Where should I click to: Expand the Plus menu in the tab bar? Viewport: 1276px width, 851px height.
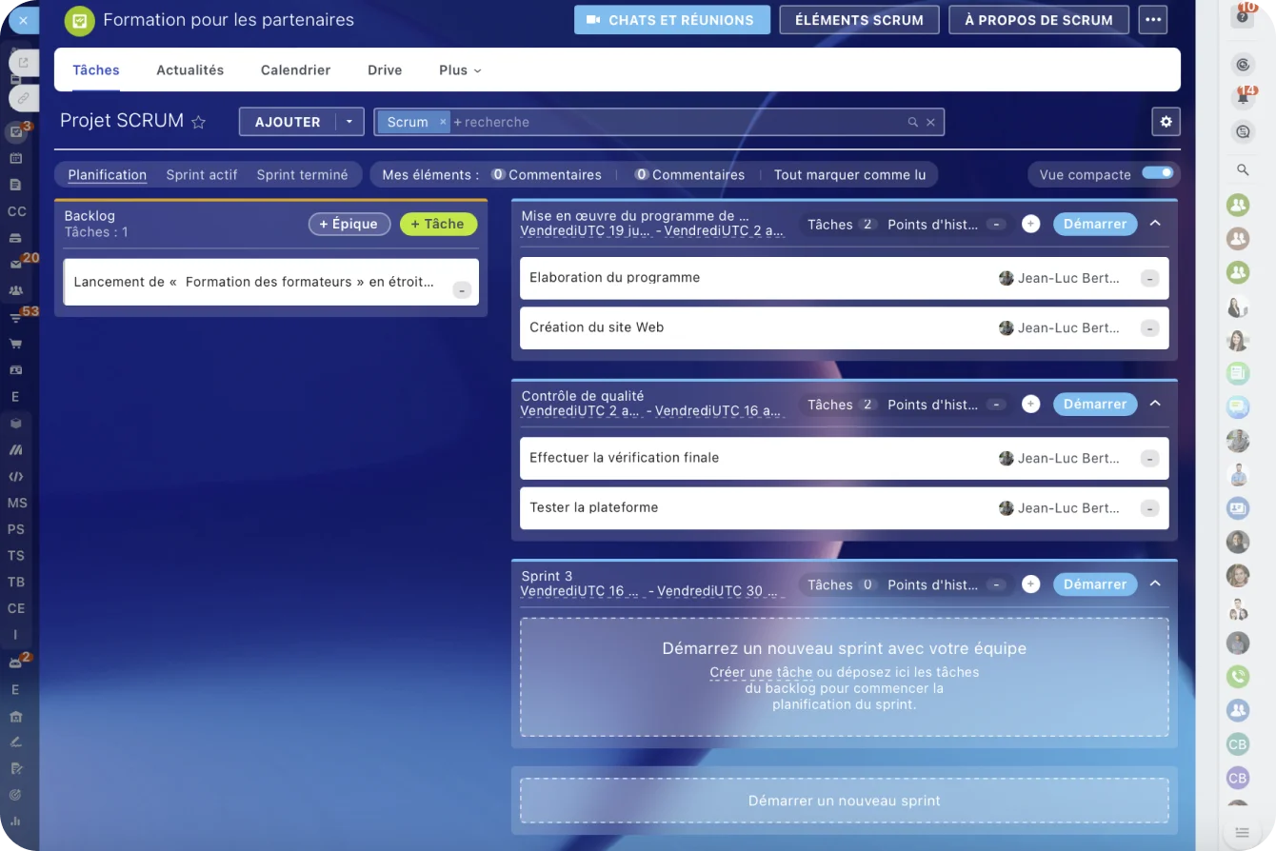[460, 70]
